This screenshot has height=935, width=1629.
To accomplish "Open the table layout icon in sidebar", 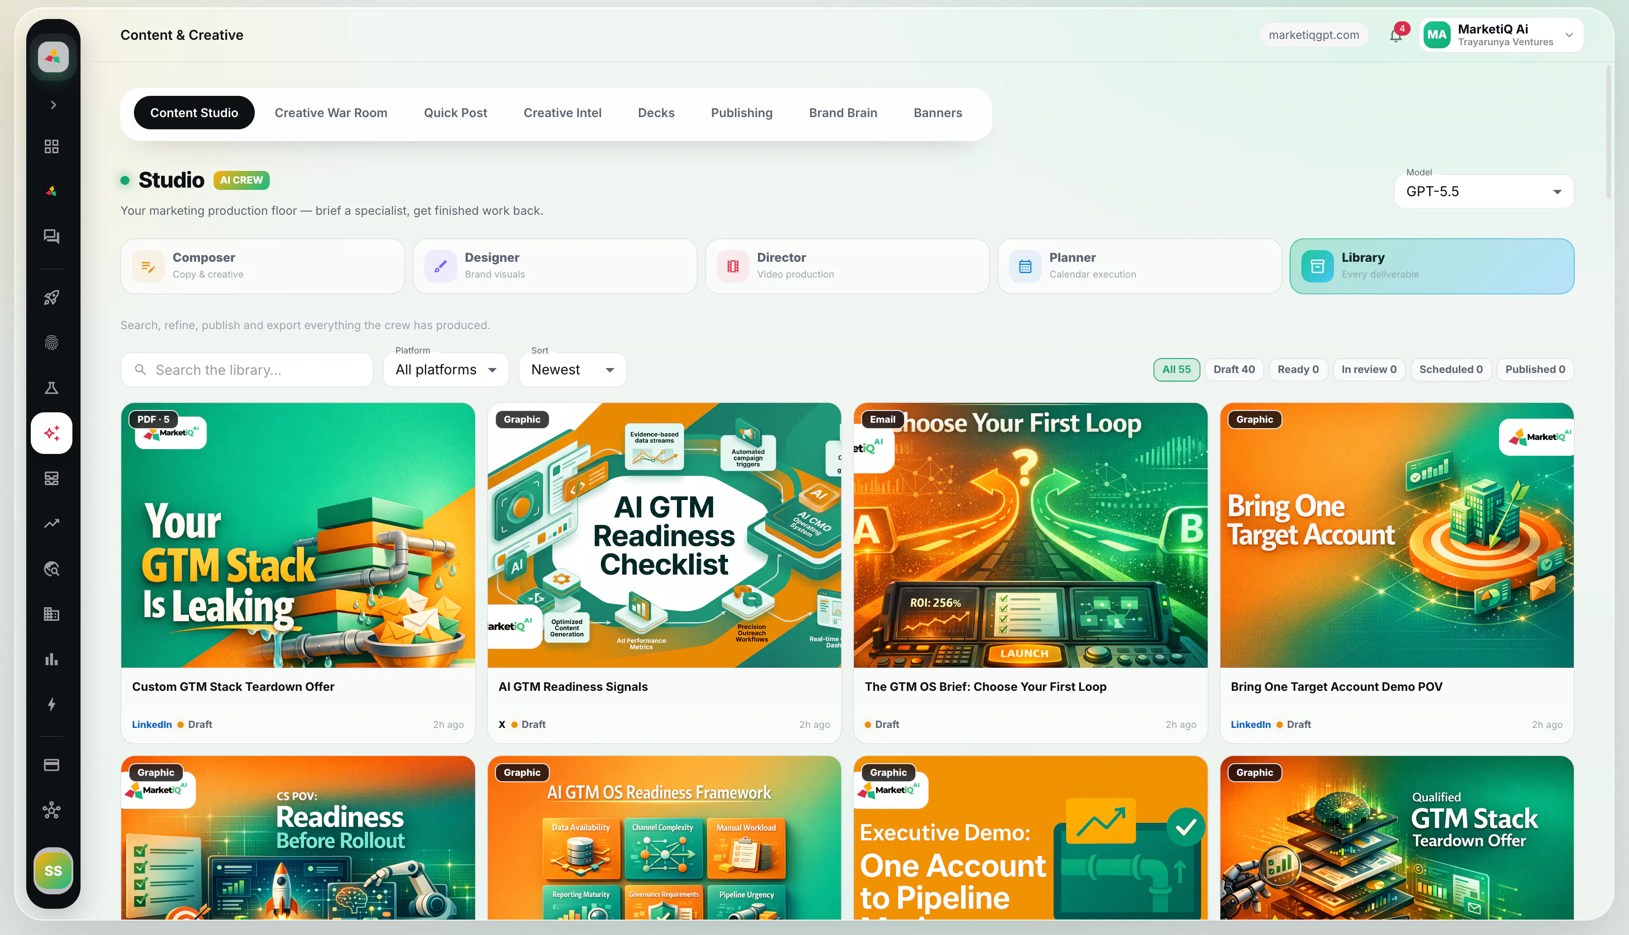I will pyautogui.click(x=52, y=478).
